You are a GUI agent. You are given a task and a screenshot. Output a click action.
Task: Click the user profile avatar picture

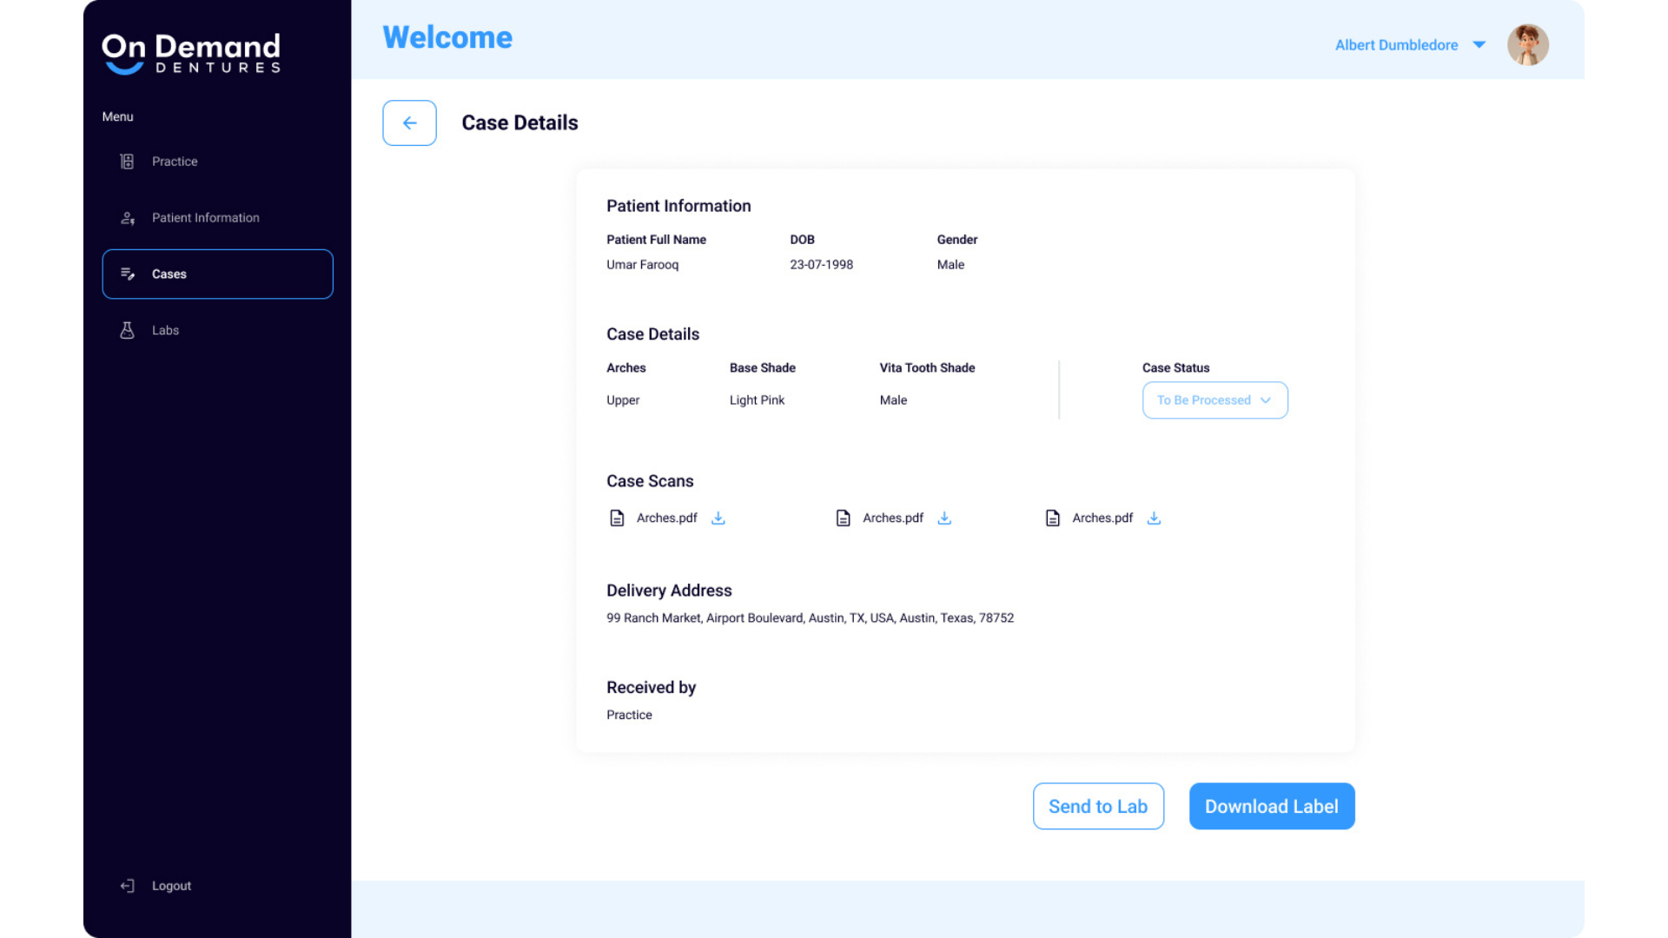pos(1527,45)
